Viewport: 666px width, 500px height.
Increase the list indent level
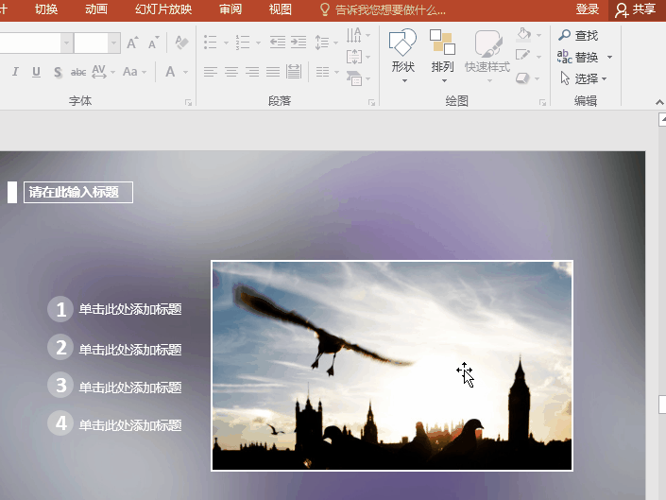pos(299,42)
